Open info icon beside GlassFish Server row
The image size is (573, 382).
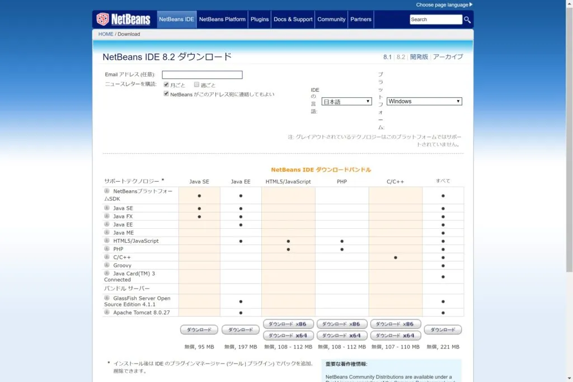tap(107, 298)
